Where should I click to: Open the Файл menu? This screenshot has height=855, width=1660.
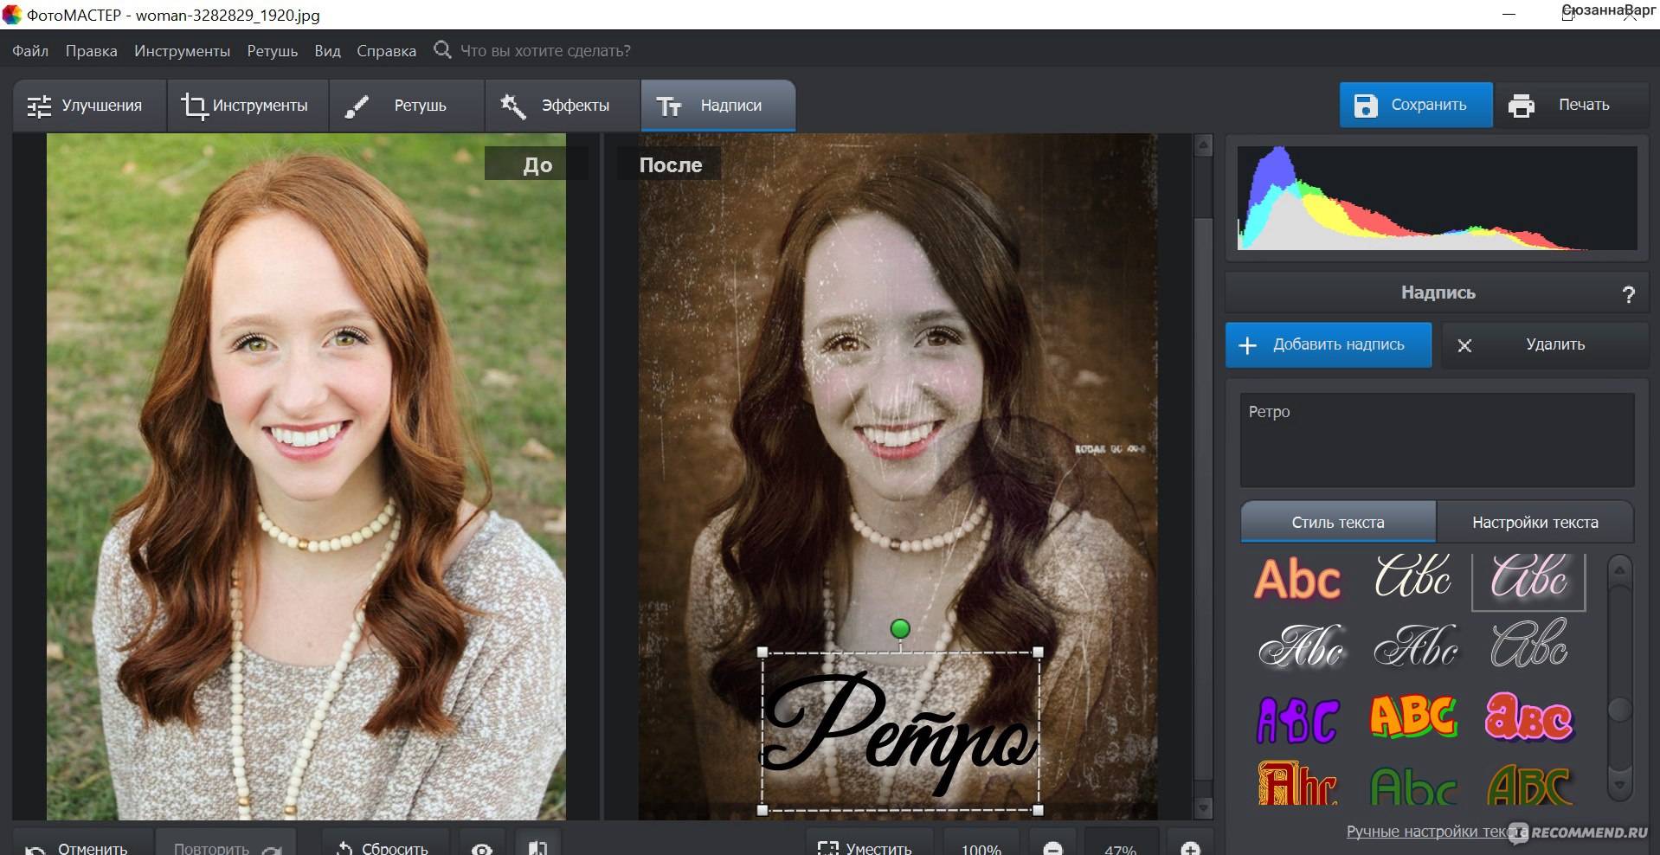click(30, 51)
